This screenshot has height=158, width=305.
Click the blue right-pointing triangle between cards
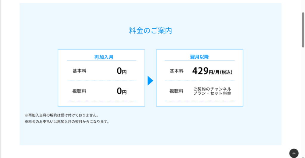(x=150, y=81)
